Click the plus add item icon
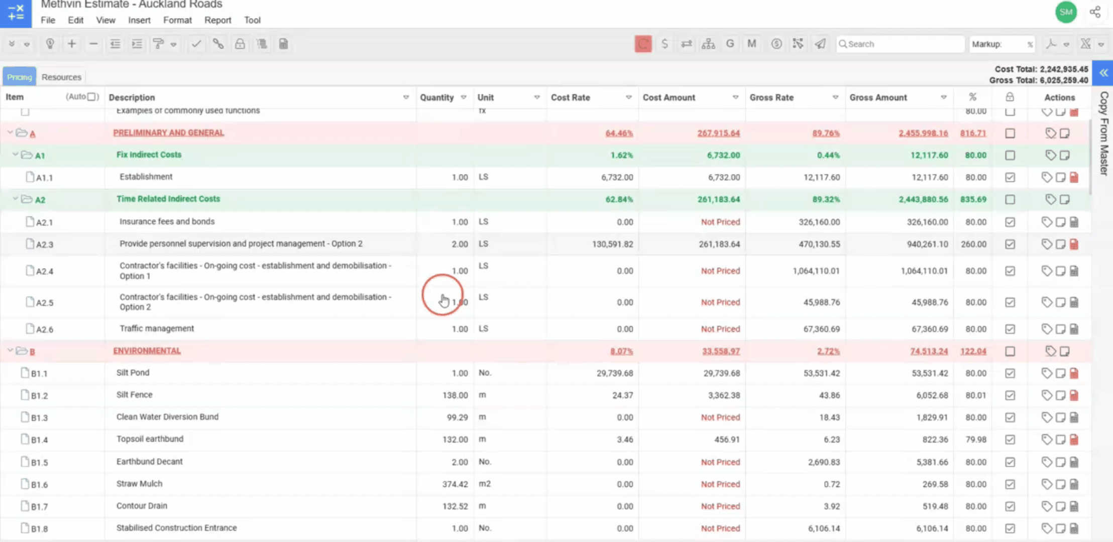Screen dimensions: 1113x542 click(72, 44)
